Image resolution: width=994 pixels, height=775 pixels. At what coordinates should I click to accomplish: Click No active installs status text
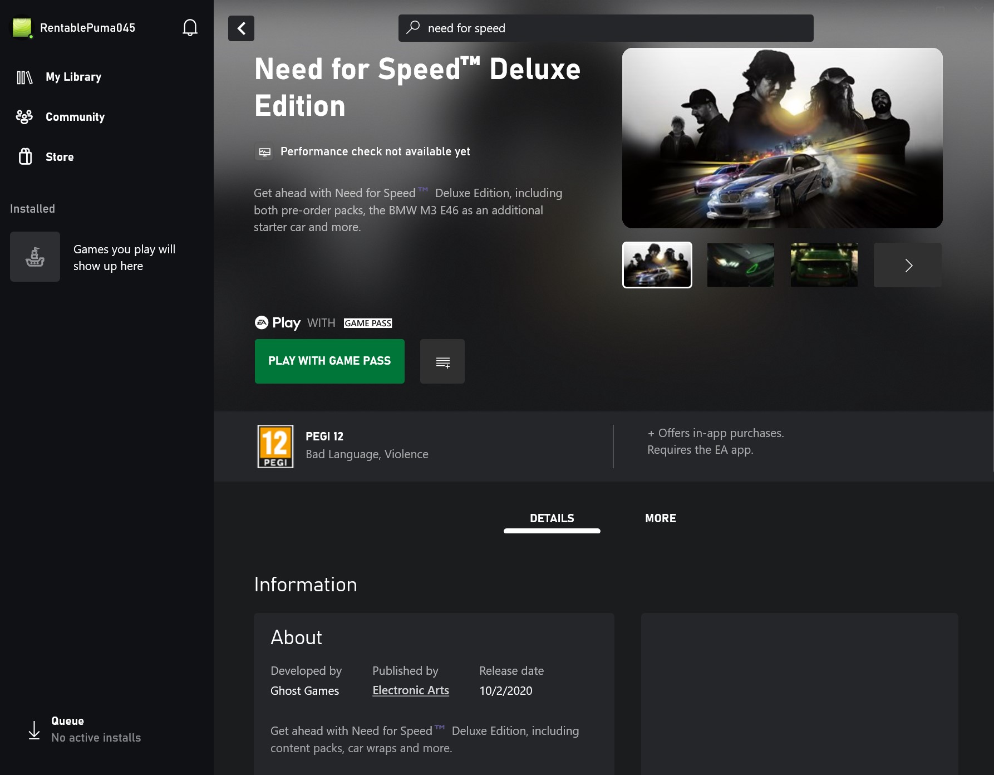click(x=96, y=738)
